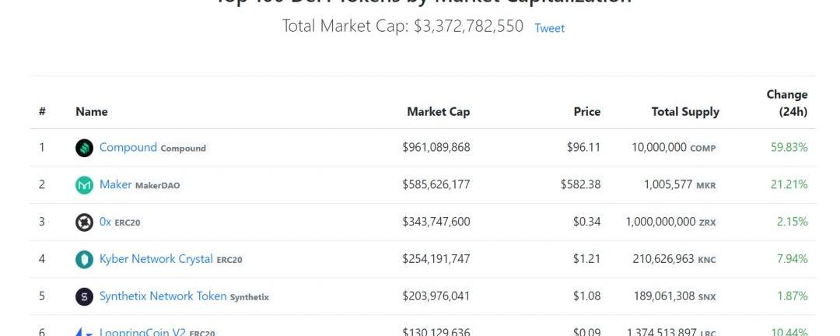
Task: Open the 0x token link
Action: (x=105, y=222)
